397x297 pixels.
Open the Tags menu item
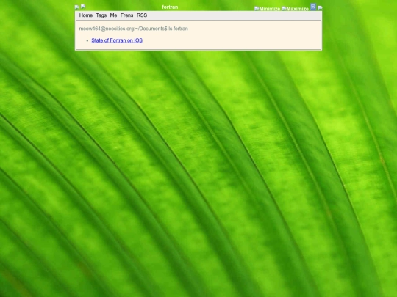coord(101,15)
